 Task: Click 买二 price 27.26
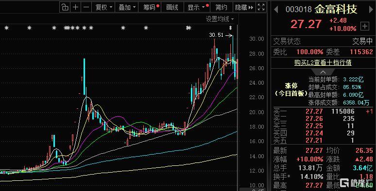[314, 118]
